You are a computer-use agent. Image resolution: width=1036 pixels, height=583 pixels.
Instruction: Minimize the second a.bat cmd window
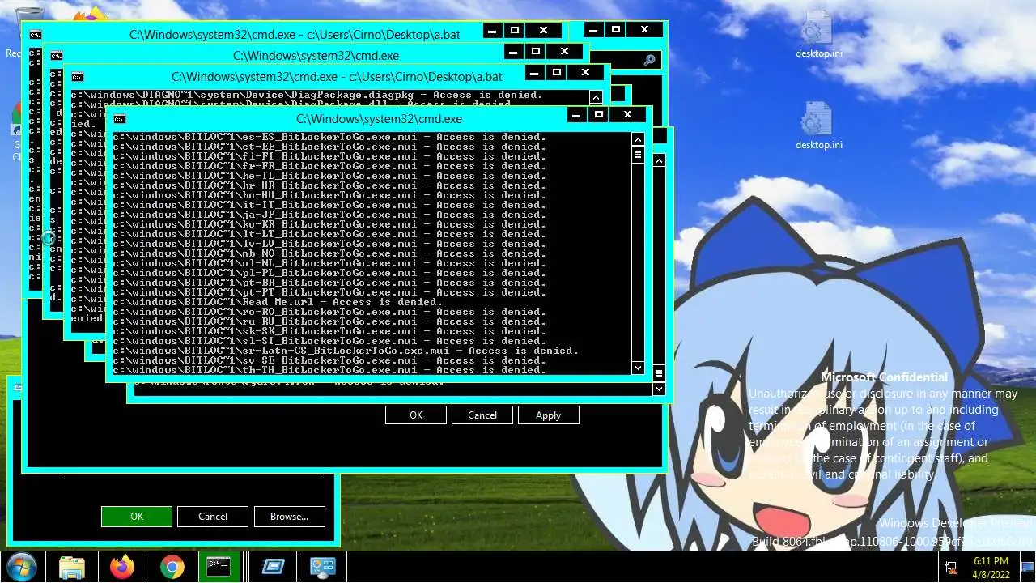pyautogui.click(x=534, y=73)
